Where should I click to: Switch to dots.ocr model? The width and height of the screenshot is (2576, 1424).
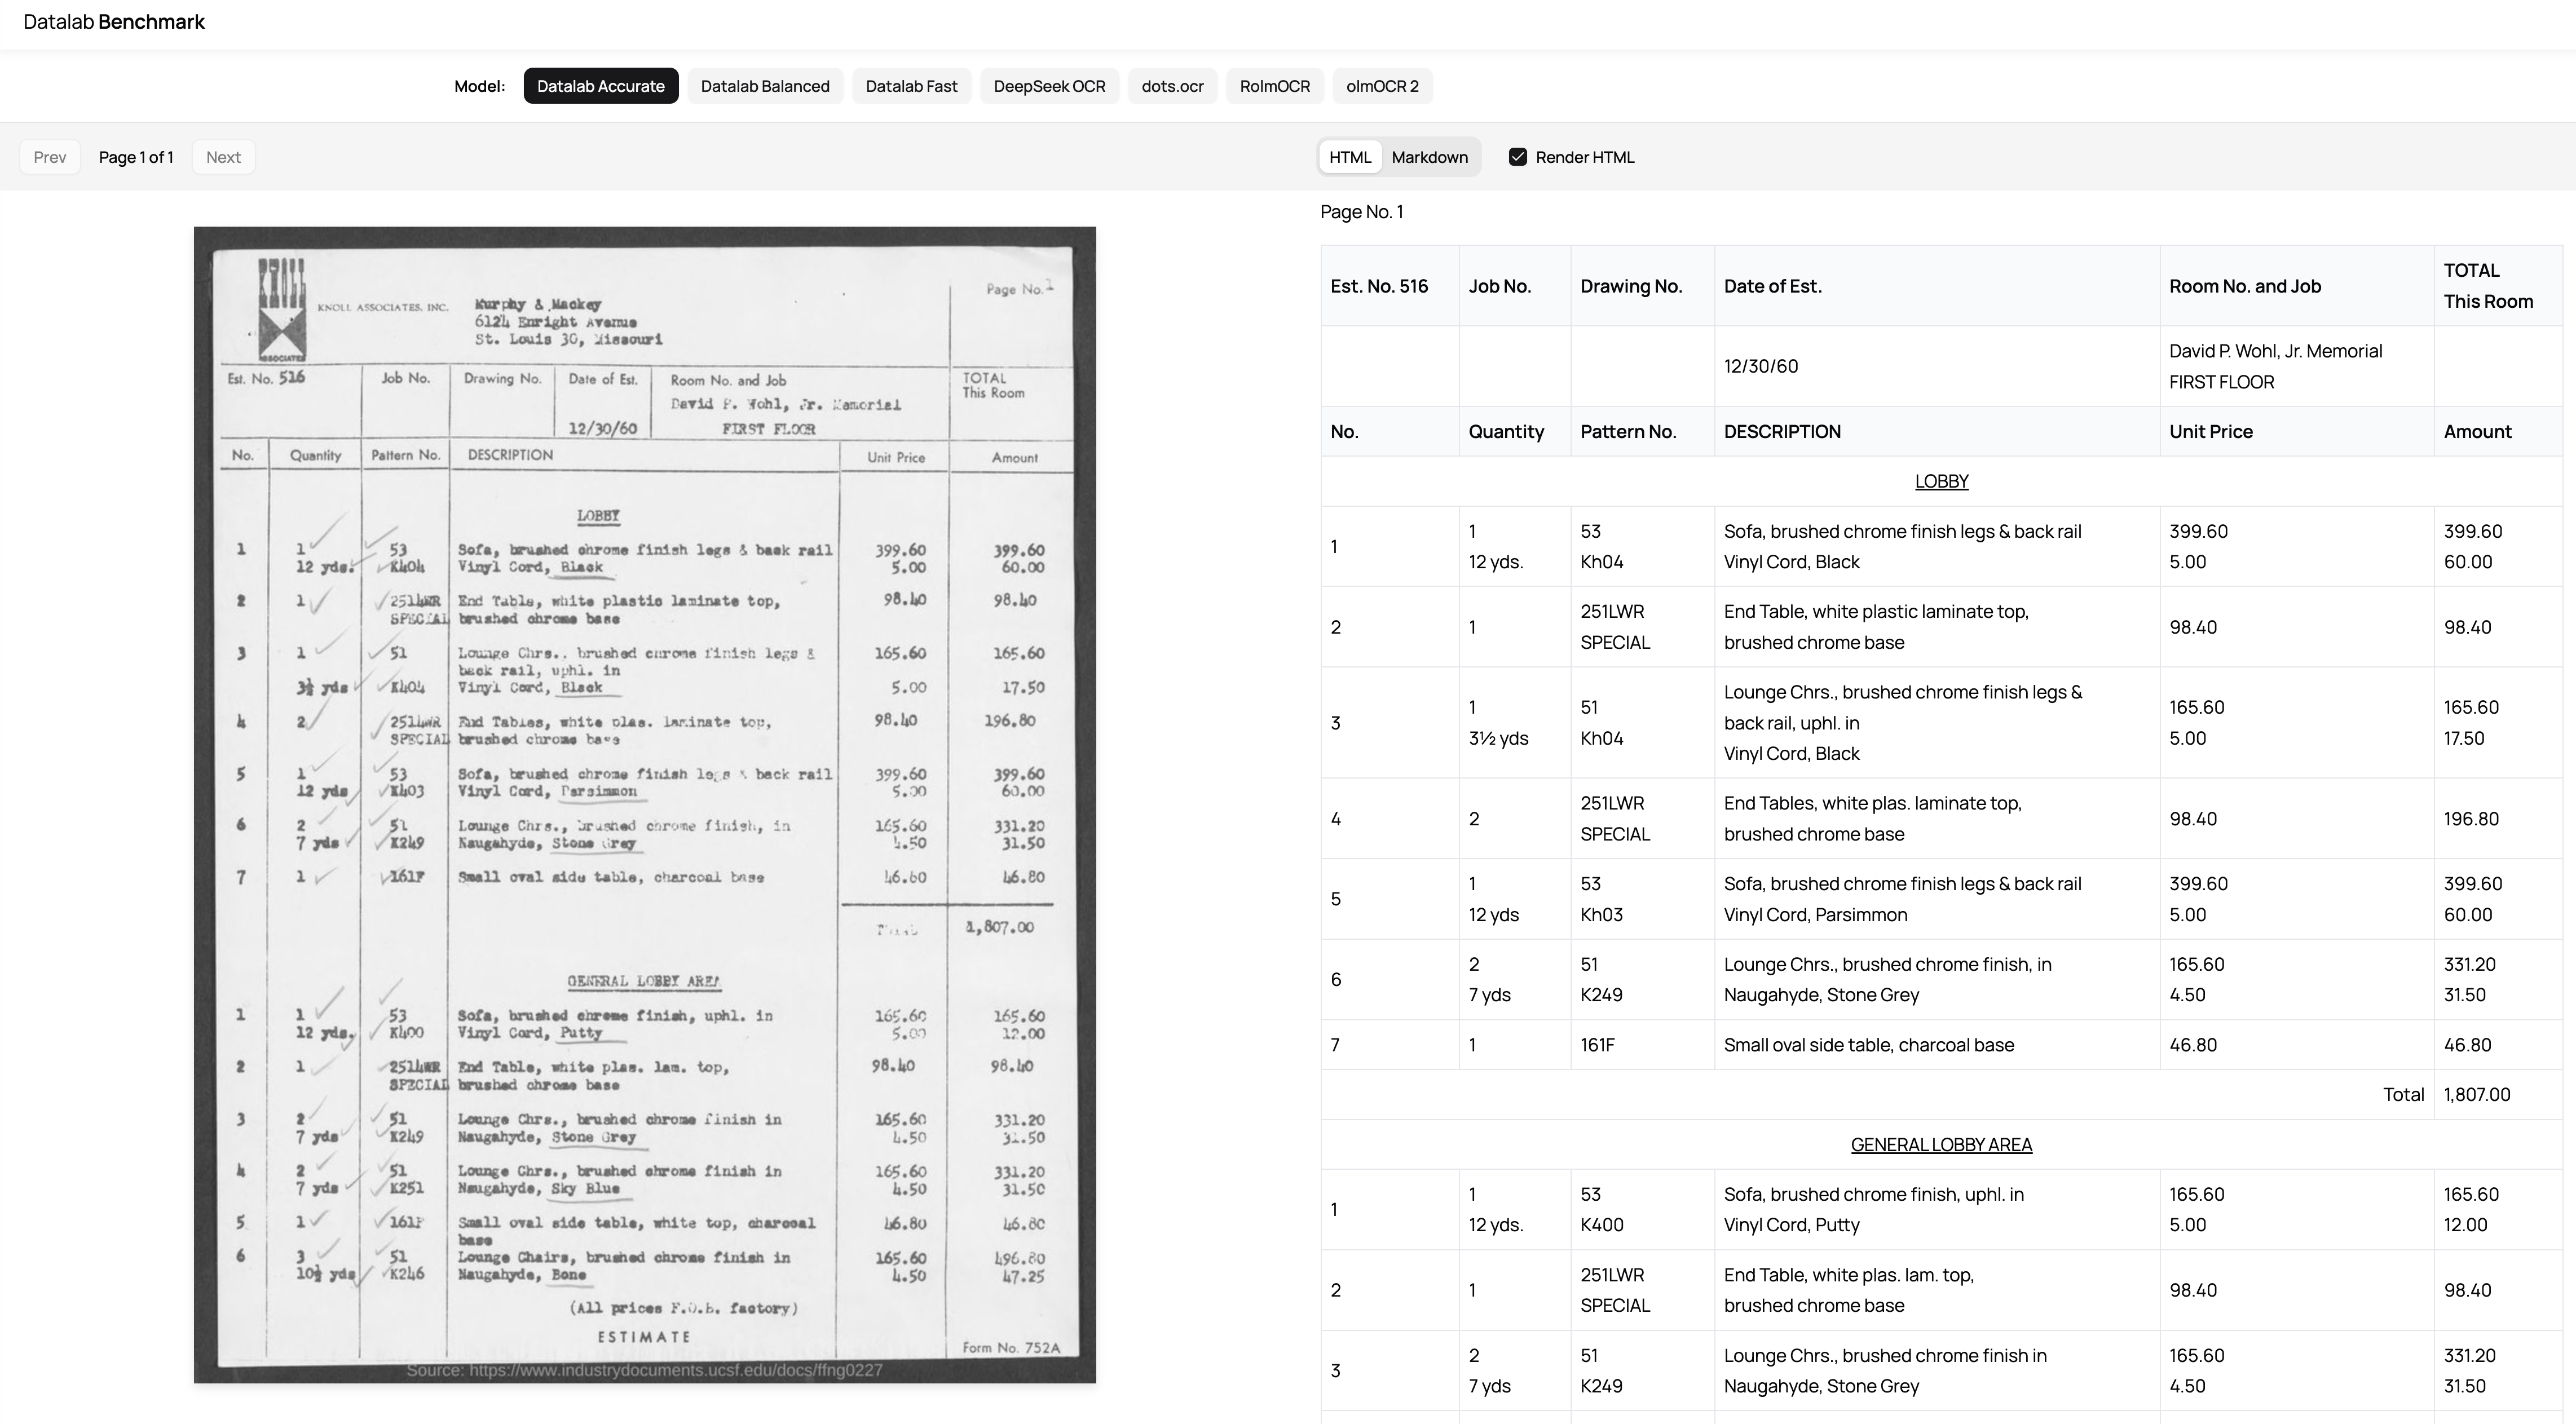coord(1171,86)
